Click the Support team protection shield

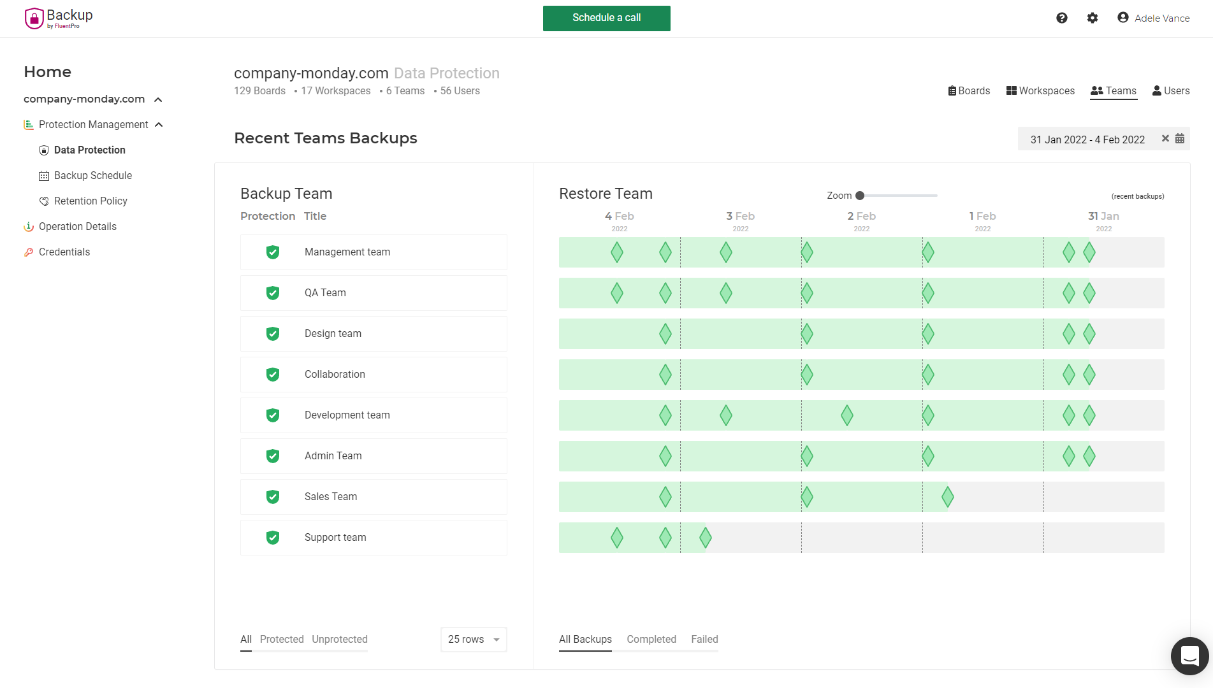[x=273, y=538]
